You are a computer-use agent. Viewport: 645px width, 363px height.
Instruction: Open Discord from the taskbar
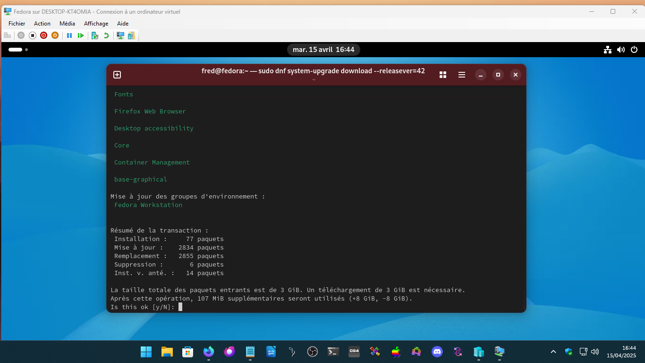(437, 352)
